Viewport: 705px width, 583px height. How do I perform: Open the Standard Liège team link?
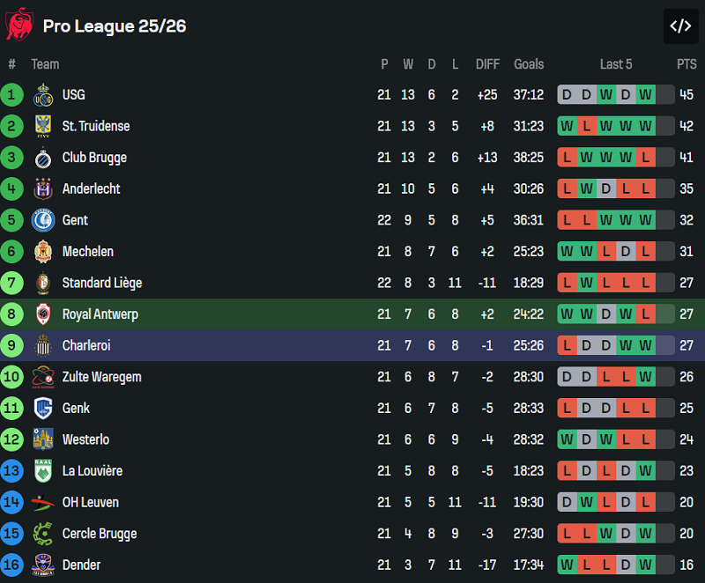101,283
